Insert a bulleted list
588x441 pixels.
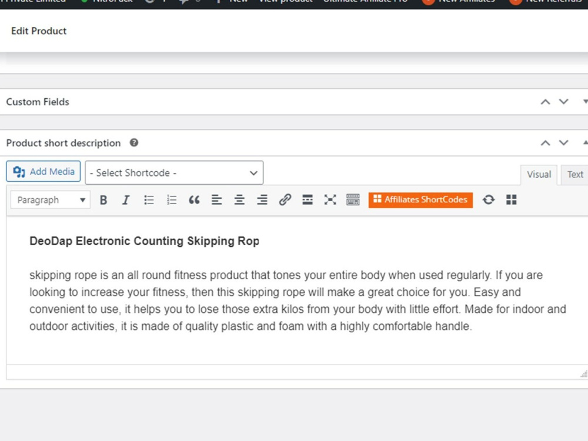pos(149,200)
